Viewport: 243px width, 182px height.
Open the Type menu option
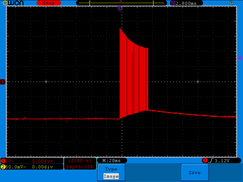pos(111,169)
